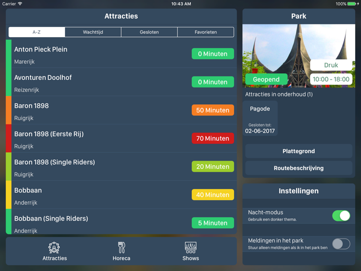Screen dimensions: 361x271
Task: Tap the Wi-Fi status icon
Action: (x=20, y=4)
